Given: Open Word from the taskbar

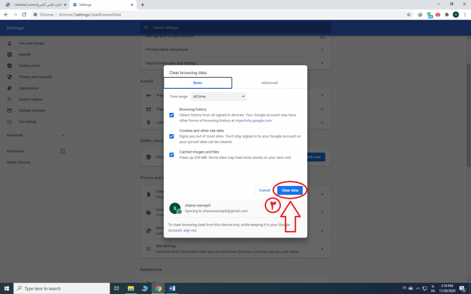Looking at the screenshot, I should (x=173, y=289).
